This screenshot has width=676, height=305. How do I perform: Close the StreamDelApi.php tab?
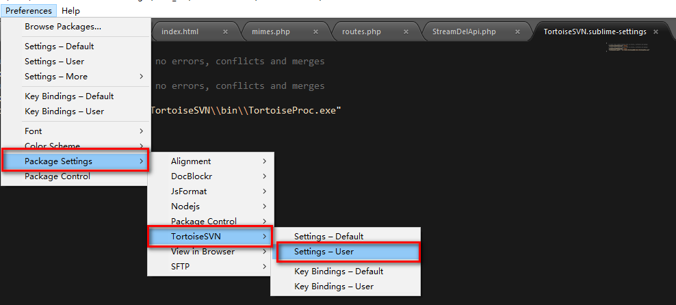[x=521, y=32]
